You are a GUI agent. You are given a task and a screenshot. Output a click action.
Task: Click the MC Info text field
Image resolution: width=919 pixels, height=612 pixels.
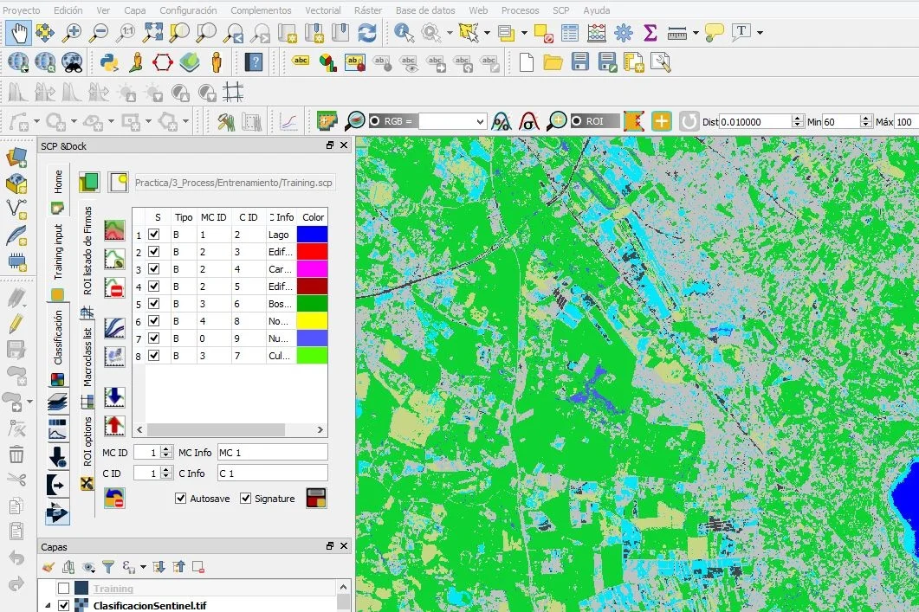click(272, 452)
